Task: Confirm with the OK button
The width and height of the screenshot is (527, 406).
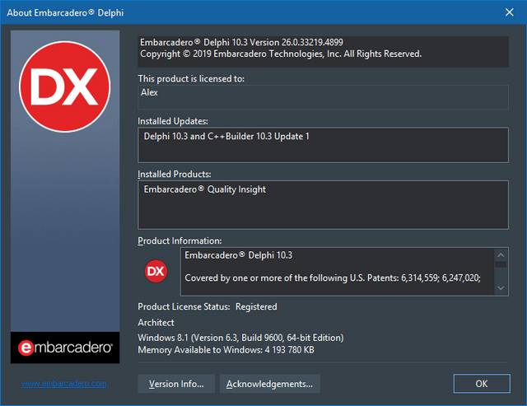Action: tap(481, 384)
